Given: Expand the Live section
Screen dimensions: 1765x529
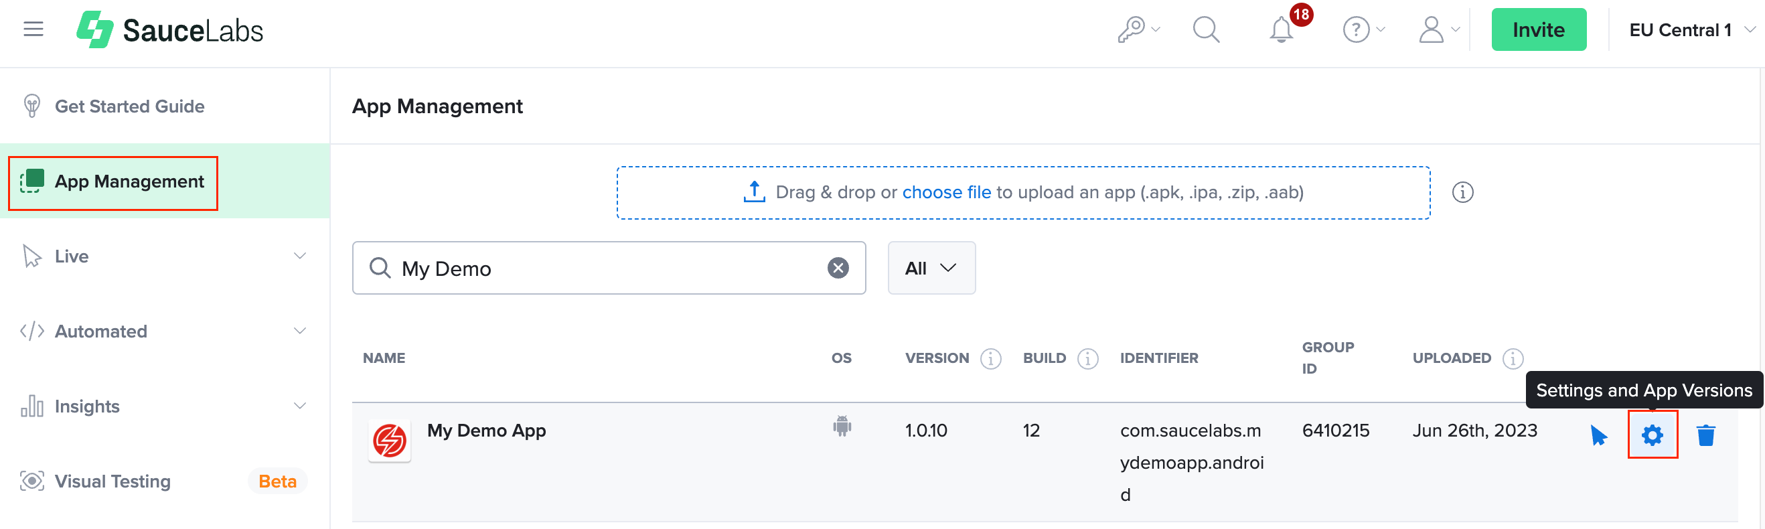Looking at the screenshot, I should click(x=71, y=256).
